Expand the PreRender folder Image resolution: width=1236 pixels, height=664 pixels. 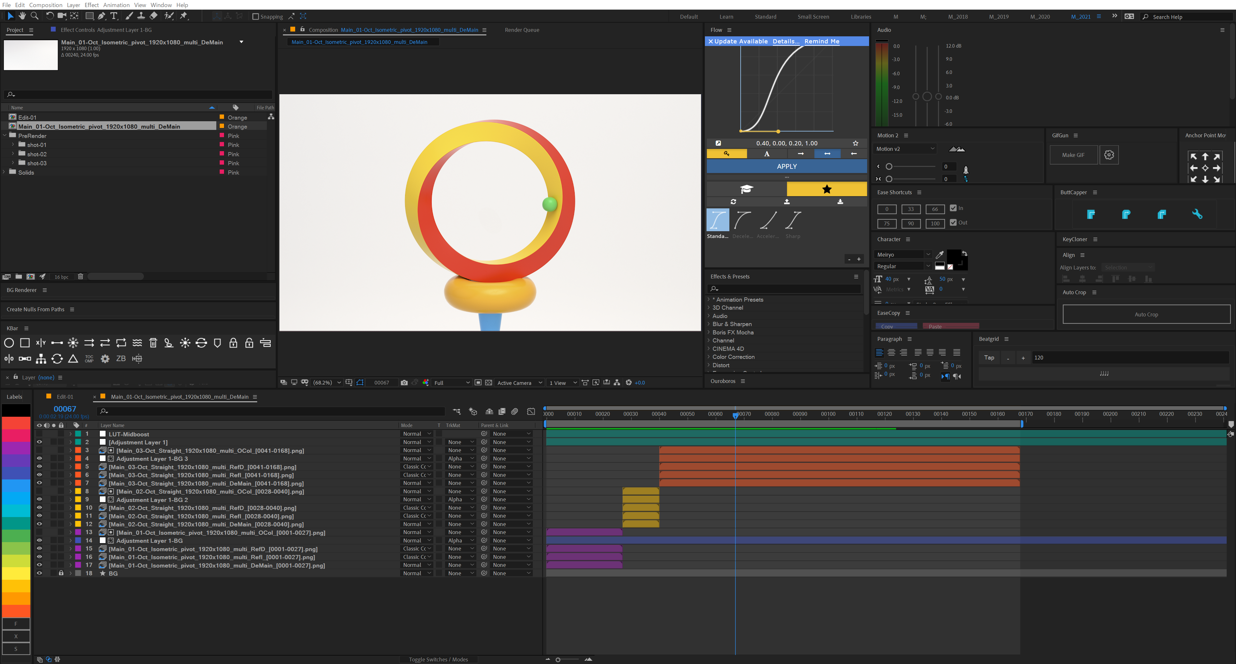pyautogui.click(x=5, y=136)
